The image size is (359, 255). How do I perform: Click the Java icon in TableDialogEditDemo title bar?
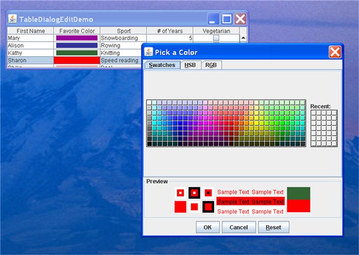pyautogui.click(x=13, y=19)
